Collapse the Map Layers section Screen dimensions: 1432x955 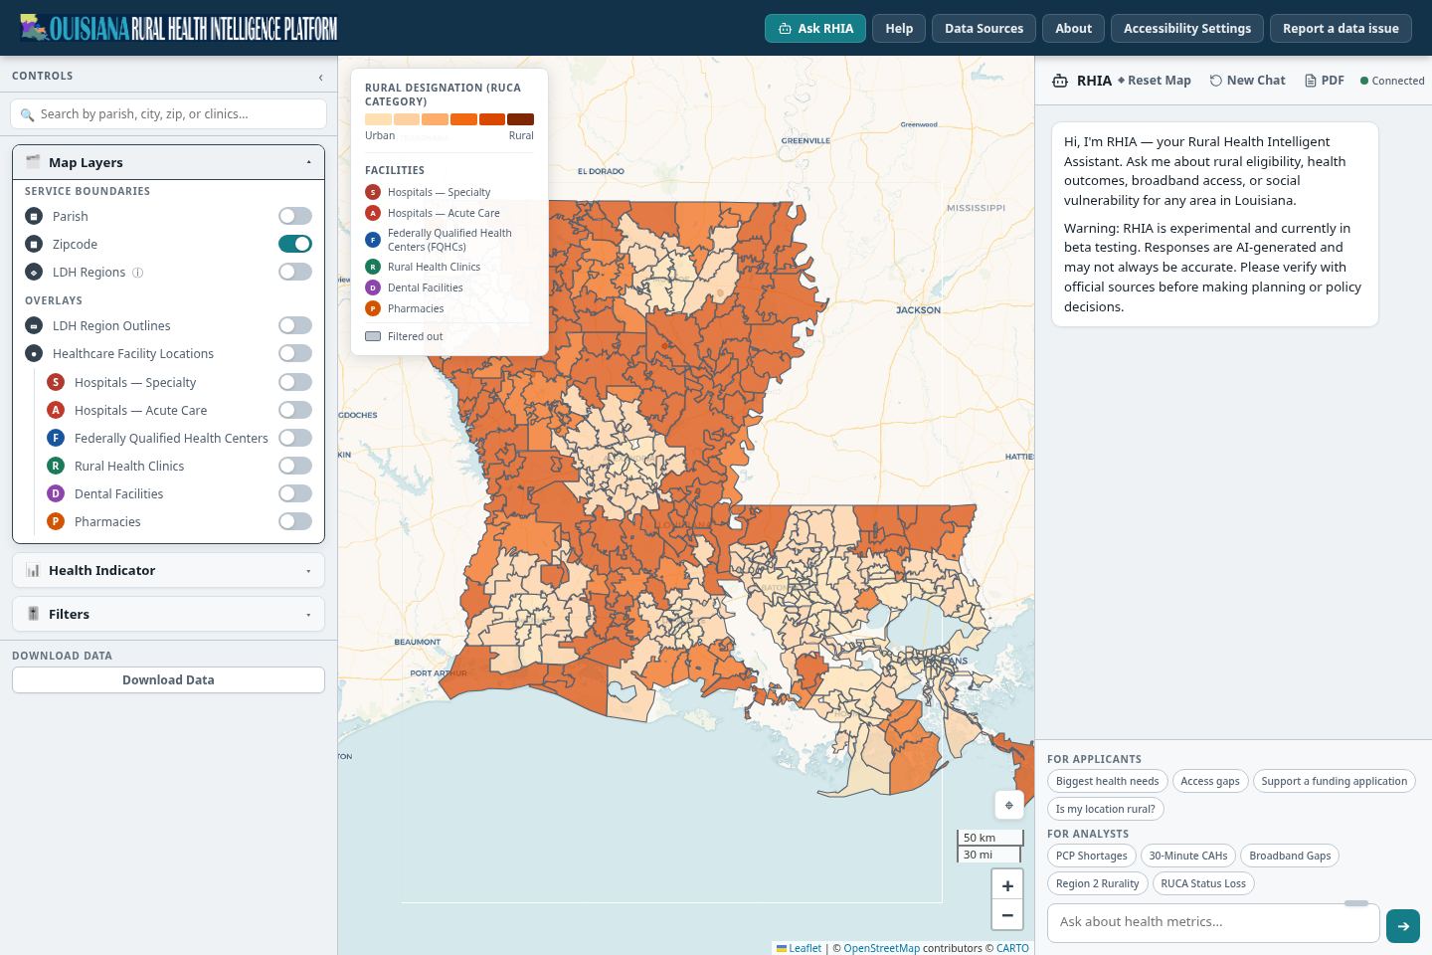169,162
